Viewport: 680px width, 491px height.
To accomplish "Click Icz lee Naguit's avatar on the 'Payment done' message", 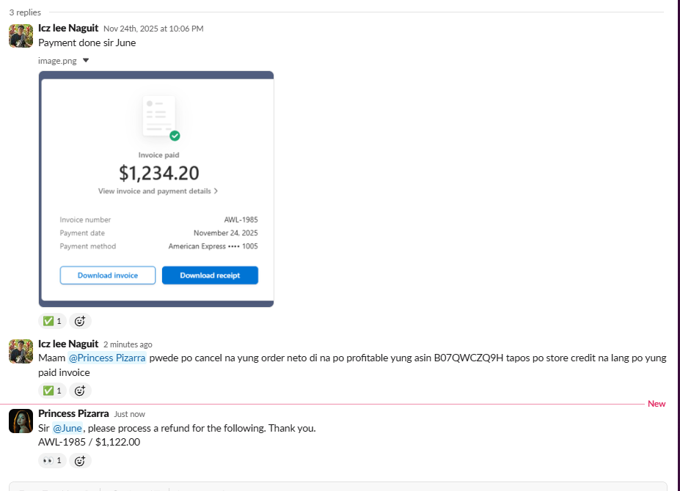I will coord(21,35).
